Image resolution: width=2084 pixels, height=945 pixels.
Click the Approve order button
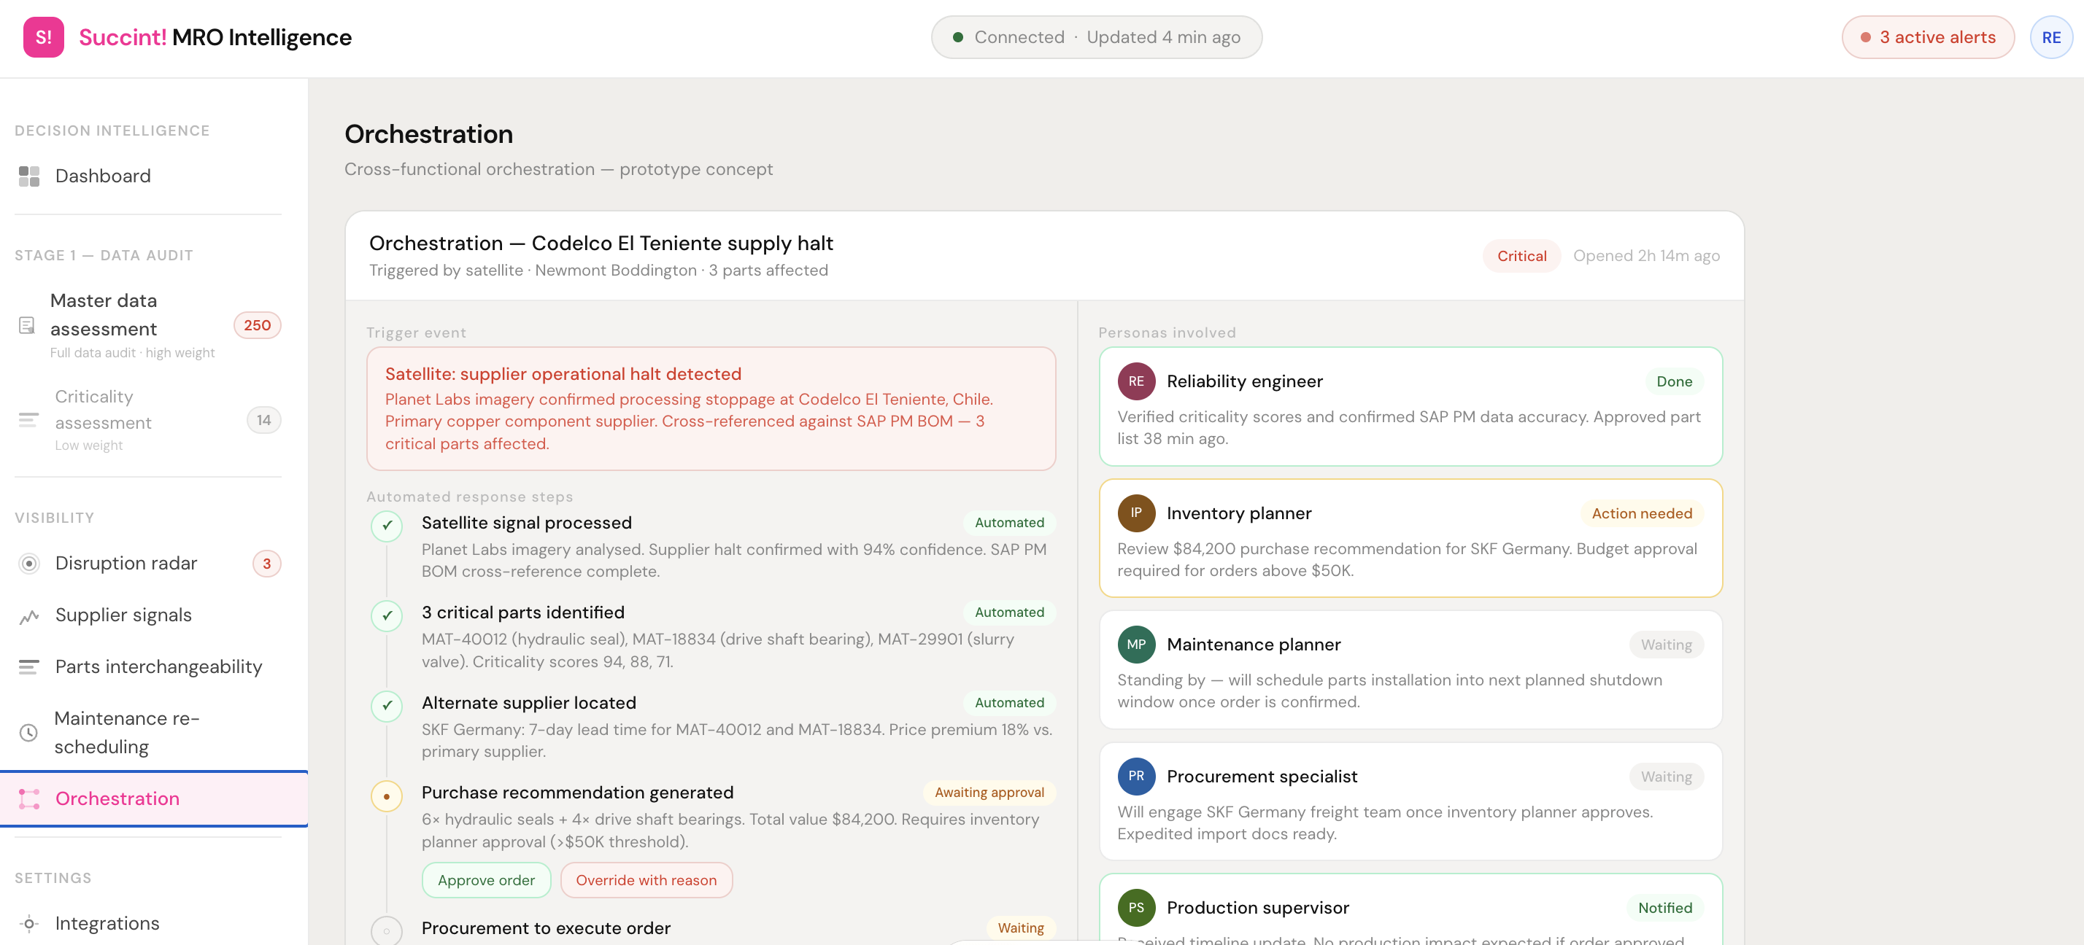tap(486, 880)
